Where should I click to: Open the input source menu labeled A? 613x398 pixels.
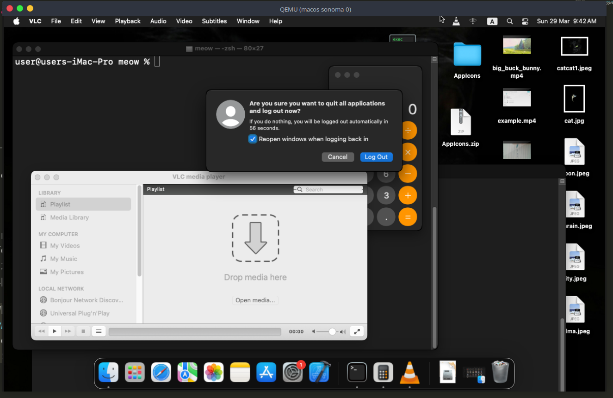click(492, 21)
